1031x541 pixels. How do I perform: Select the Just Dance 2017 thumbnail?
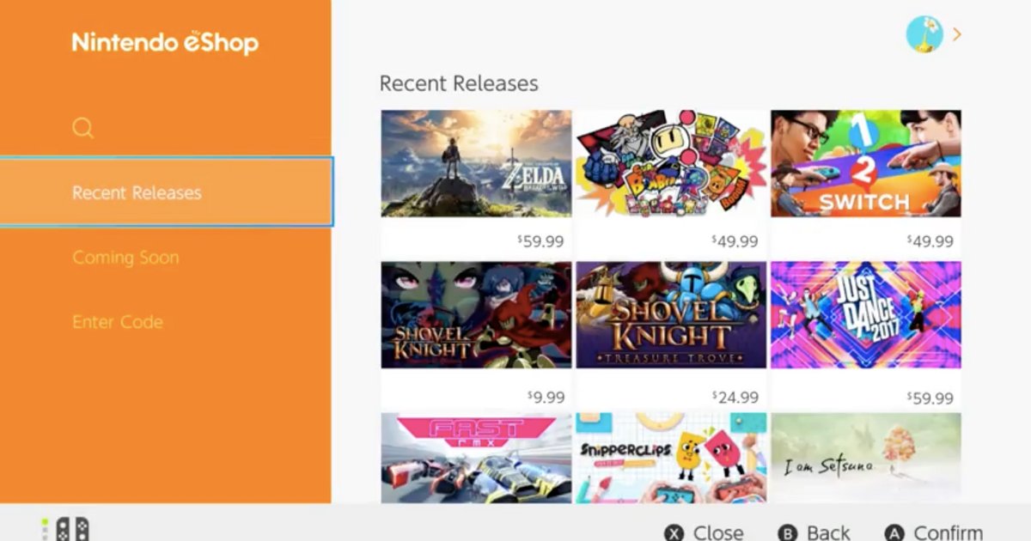tap(866, 334)
